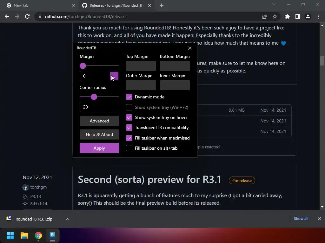325x243 pixels.
Task: Click the Advanced button
Action: 99,121
